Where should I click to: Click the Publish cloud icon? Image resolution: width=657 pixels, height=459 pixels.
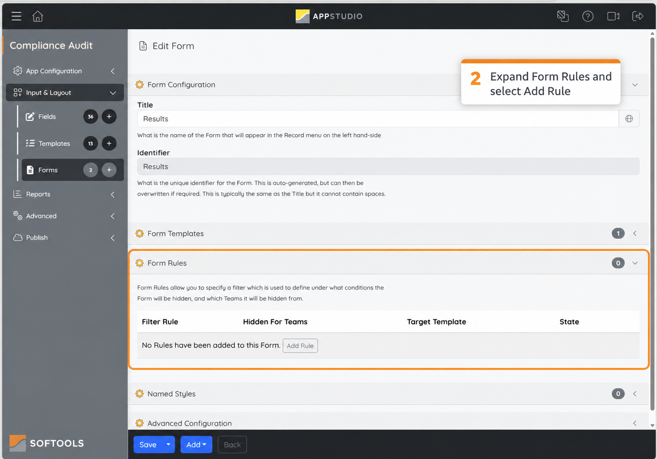coord(18,237)
